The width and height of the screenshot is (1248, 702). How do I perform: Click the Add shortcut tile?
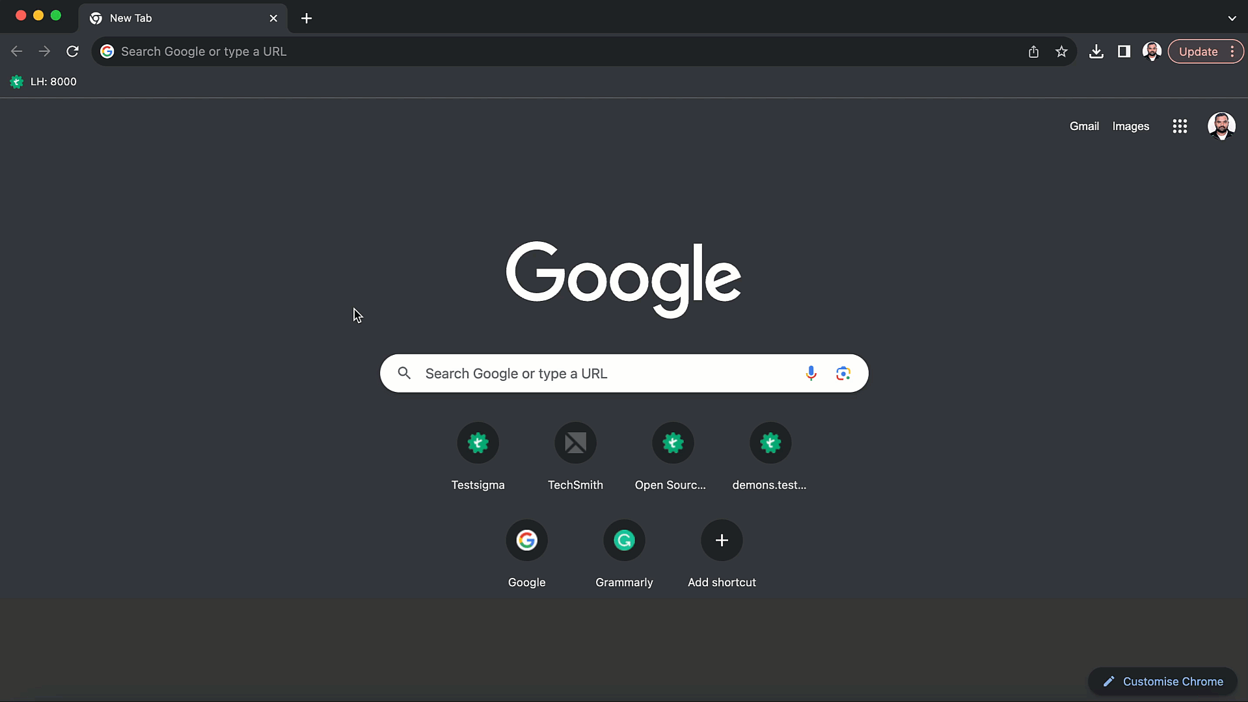tap(722, 554)
